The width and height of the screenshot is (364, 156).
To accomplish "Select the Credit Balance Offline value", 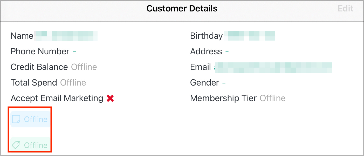I will pyautogui.click(x=84, y=67).
